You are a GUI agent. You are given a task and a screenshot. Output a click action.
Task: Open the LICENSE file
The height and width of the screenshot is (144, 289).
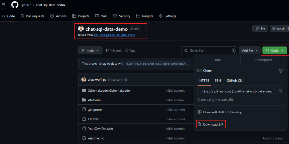94,119
